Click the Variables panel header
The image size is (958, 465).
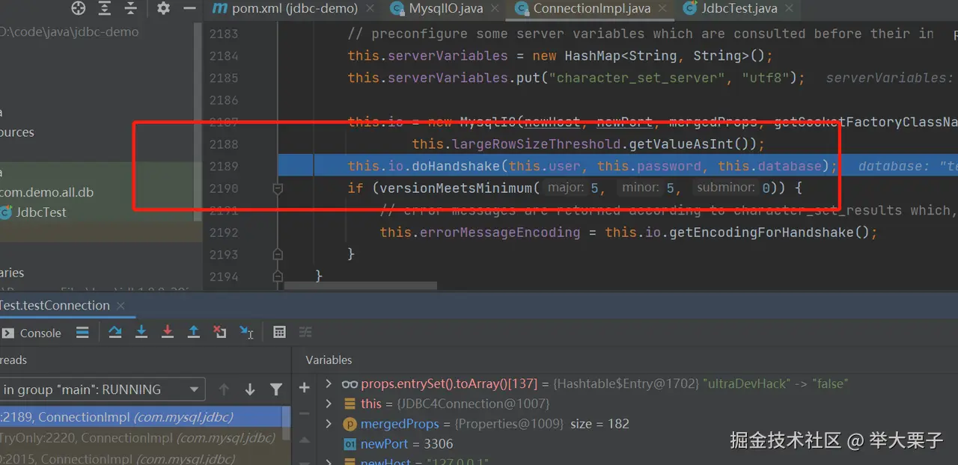[329, 360]
